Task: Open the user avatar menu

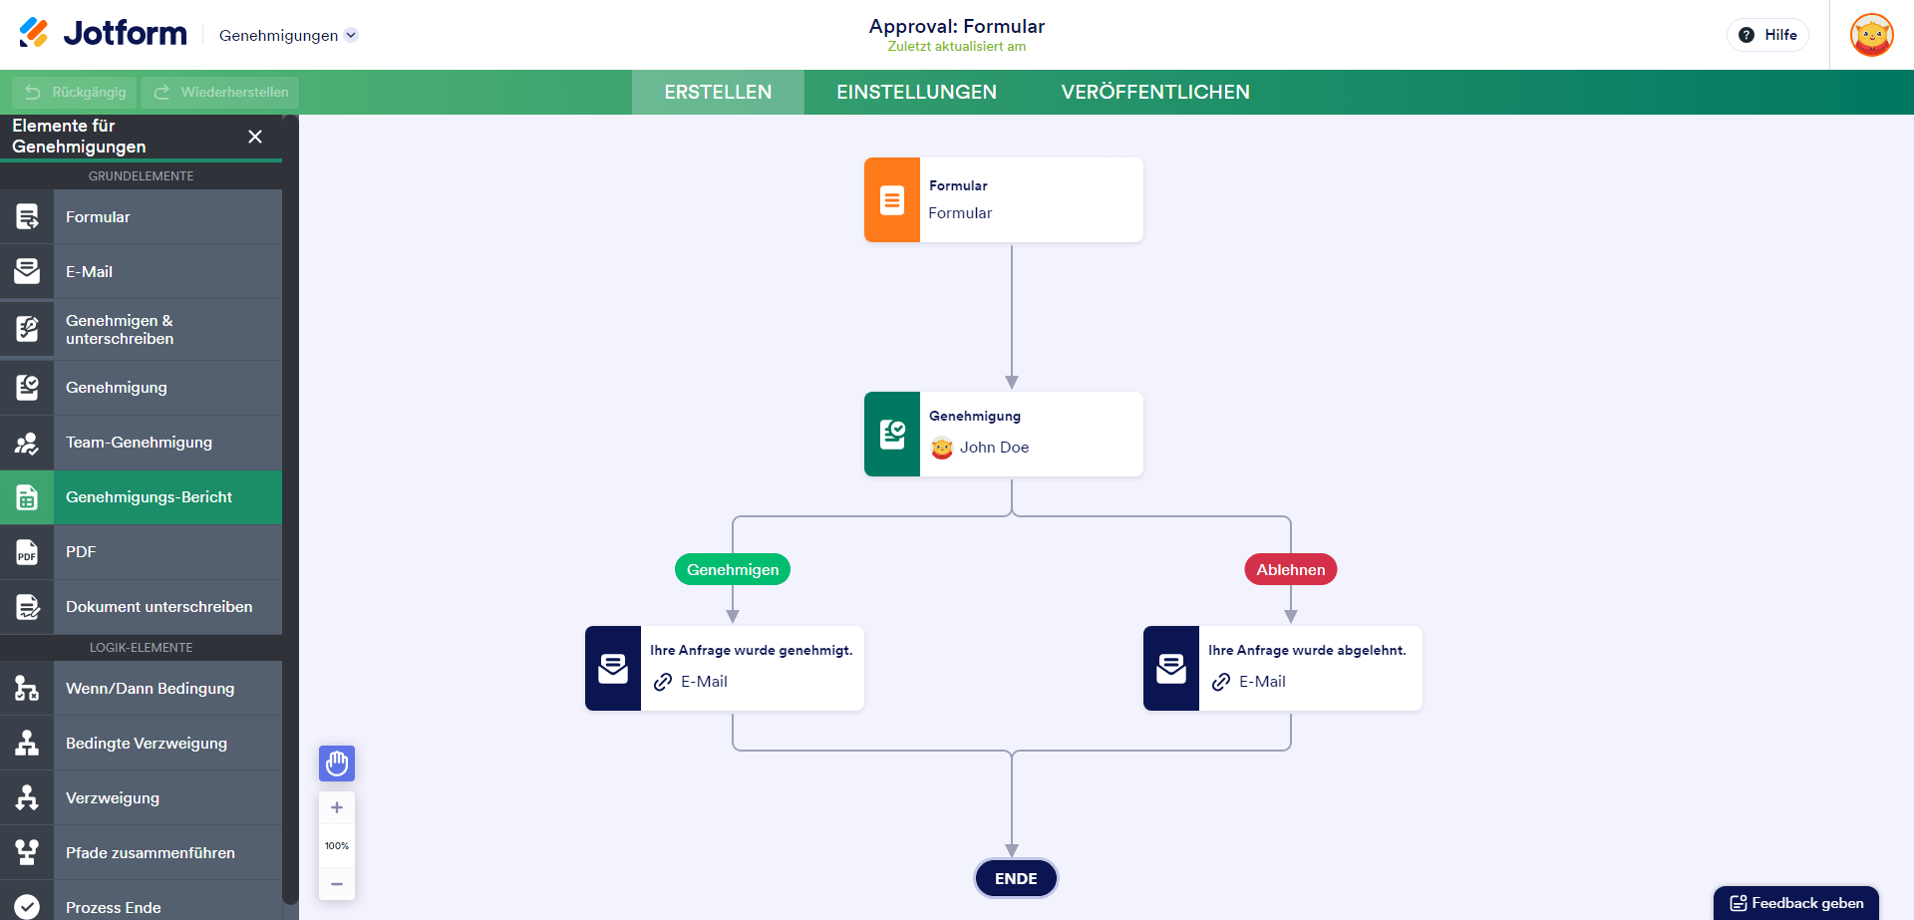Action: [x=1871, y=35]
